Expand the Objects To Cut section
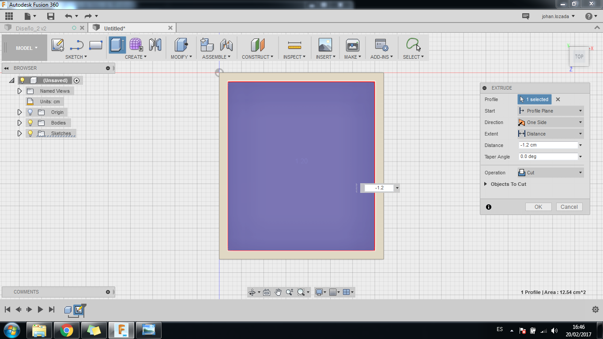The height and width of the screenshot is (339, 603). click(x=486, y=184)
